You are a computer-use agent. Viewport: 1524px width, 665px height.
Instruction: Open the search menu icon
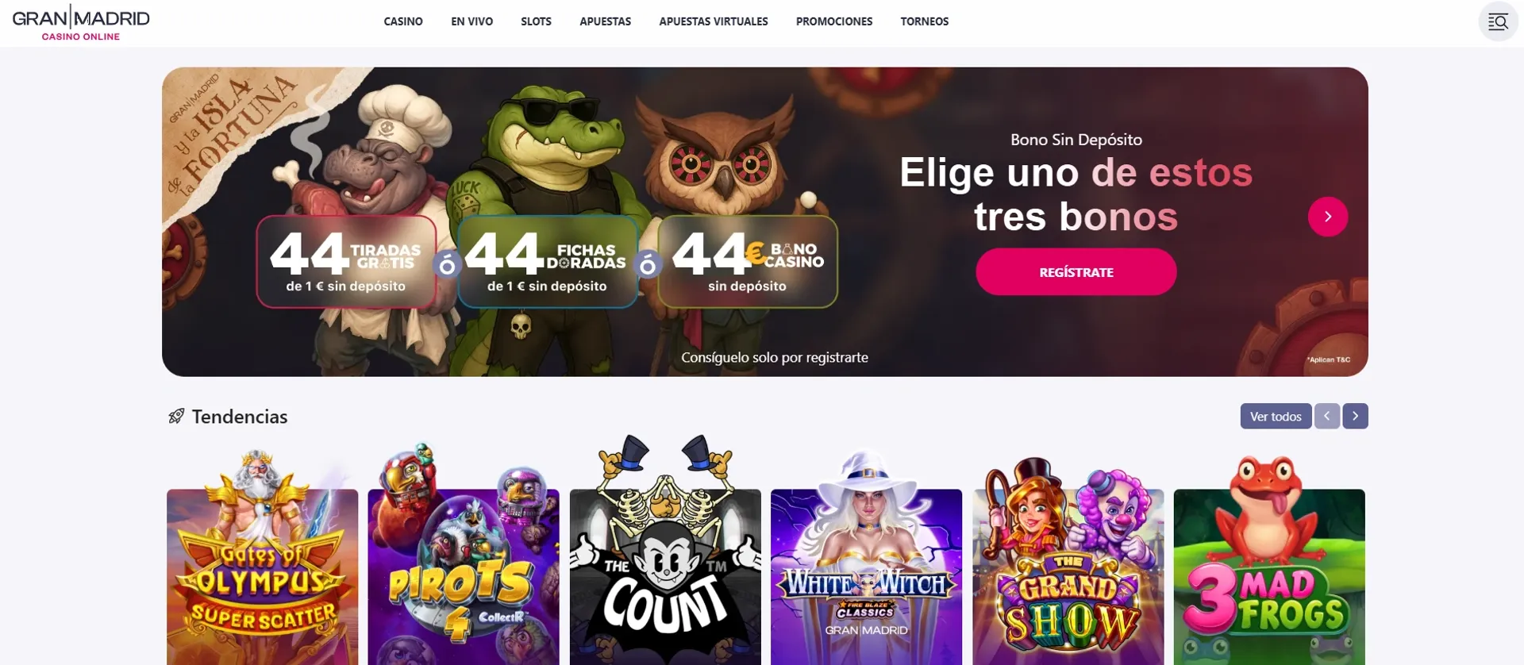(1498, 21)
